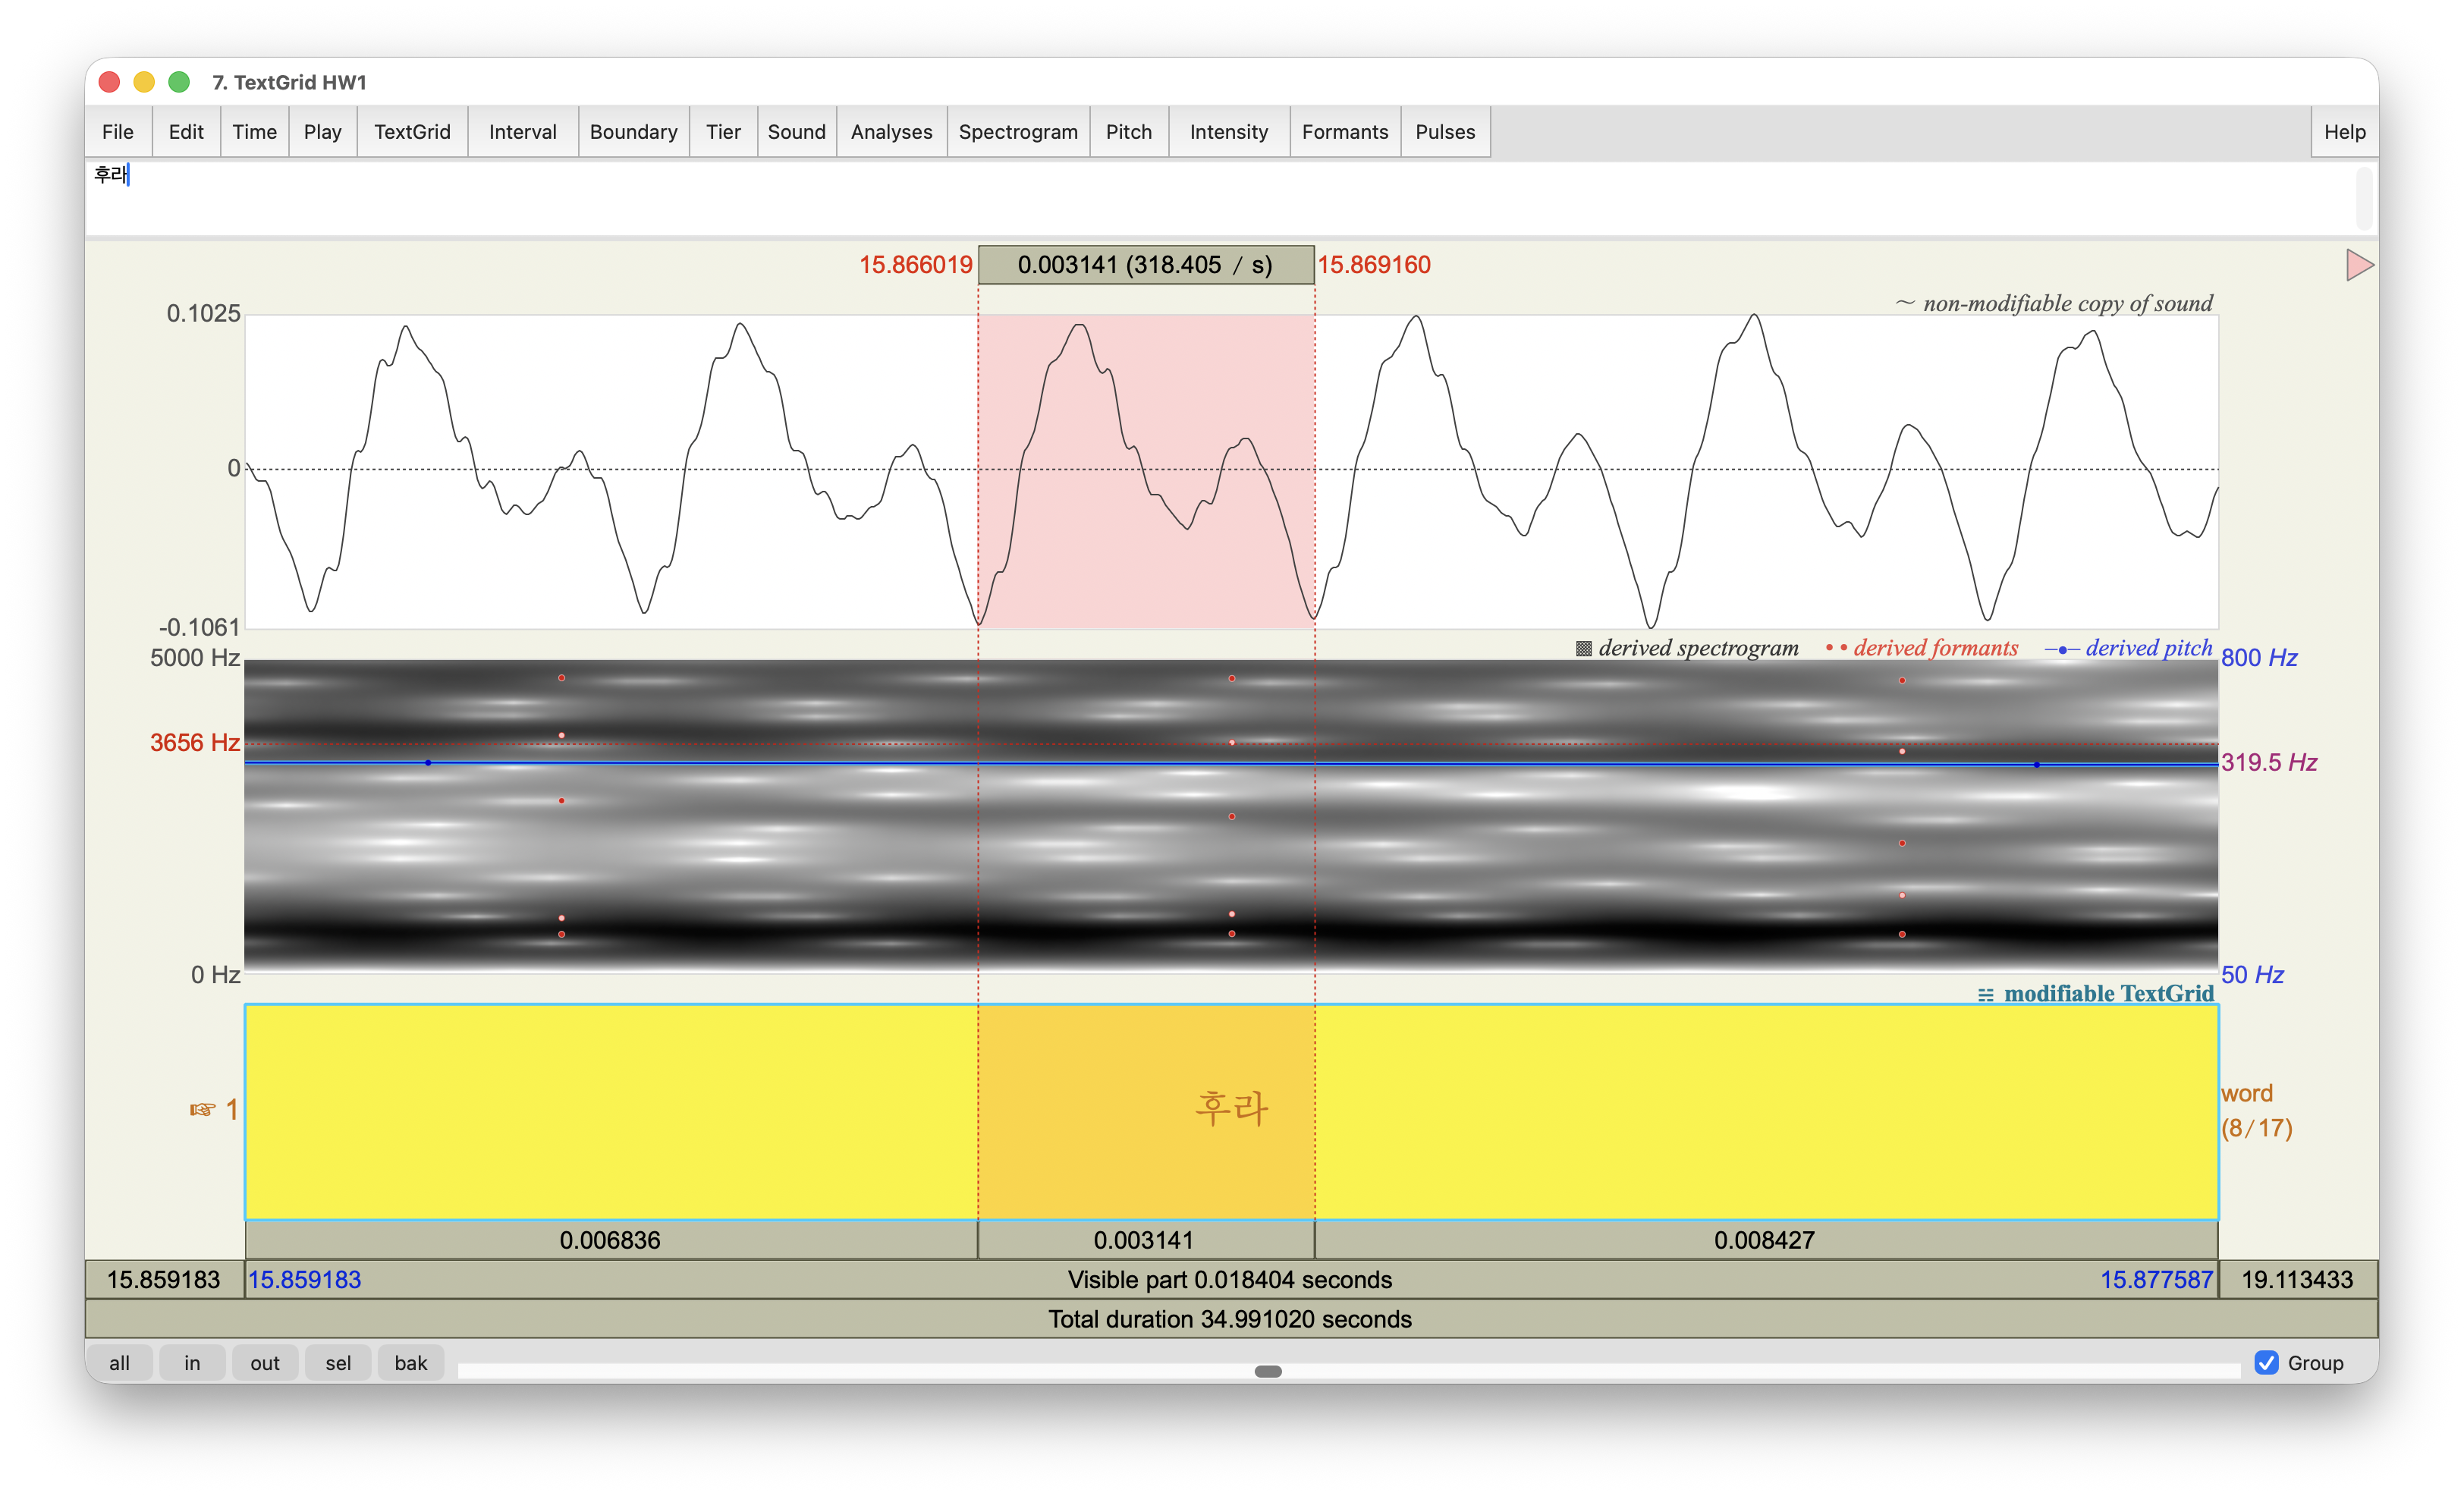Open the Formants menu
The height and width of the screenshot is (1496, 2464).
[1344, 132]
